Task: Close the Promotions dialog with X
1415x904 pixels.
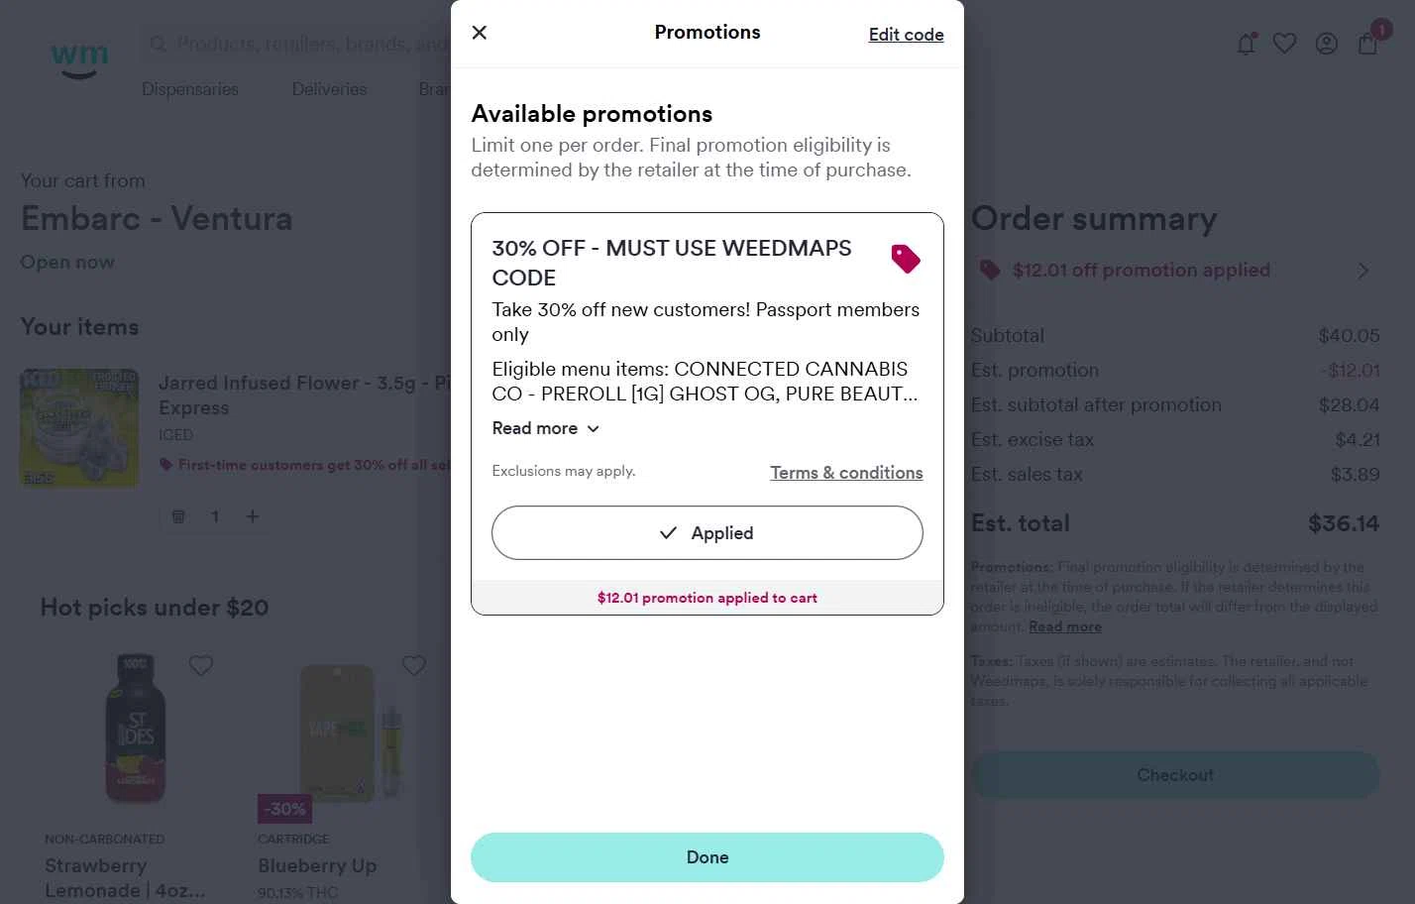Action: coord(480,33)
